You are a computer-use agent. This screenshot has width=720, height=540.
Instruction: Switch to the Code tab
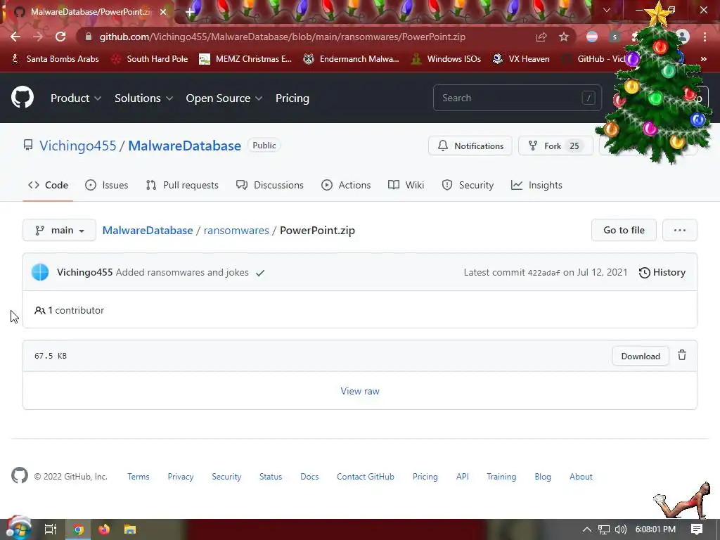coord(49,185)
